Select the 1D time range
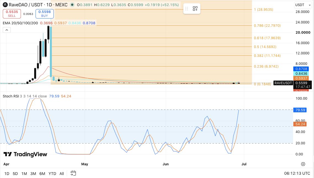Screen dimensions: 314x178 click(x=7, y=174)
